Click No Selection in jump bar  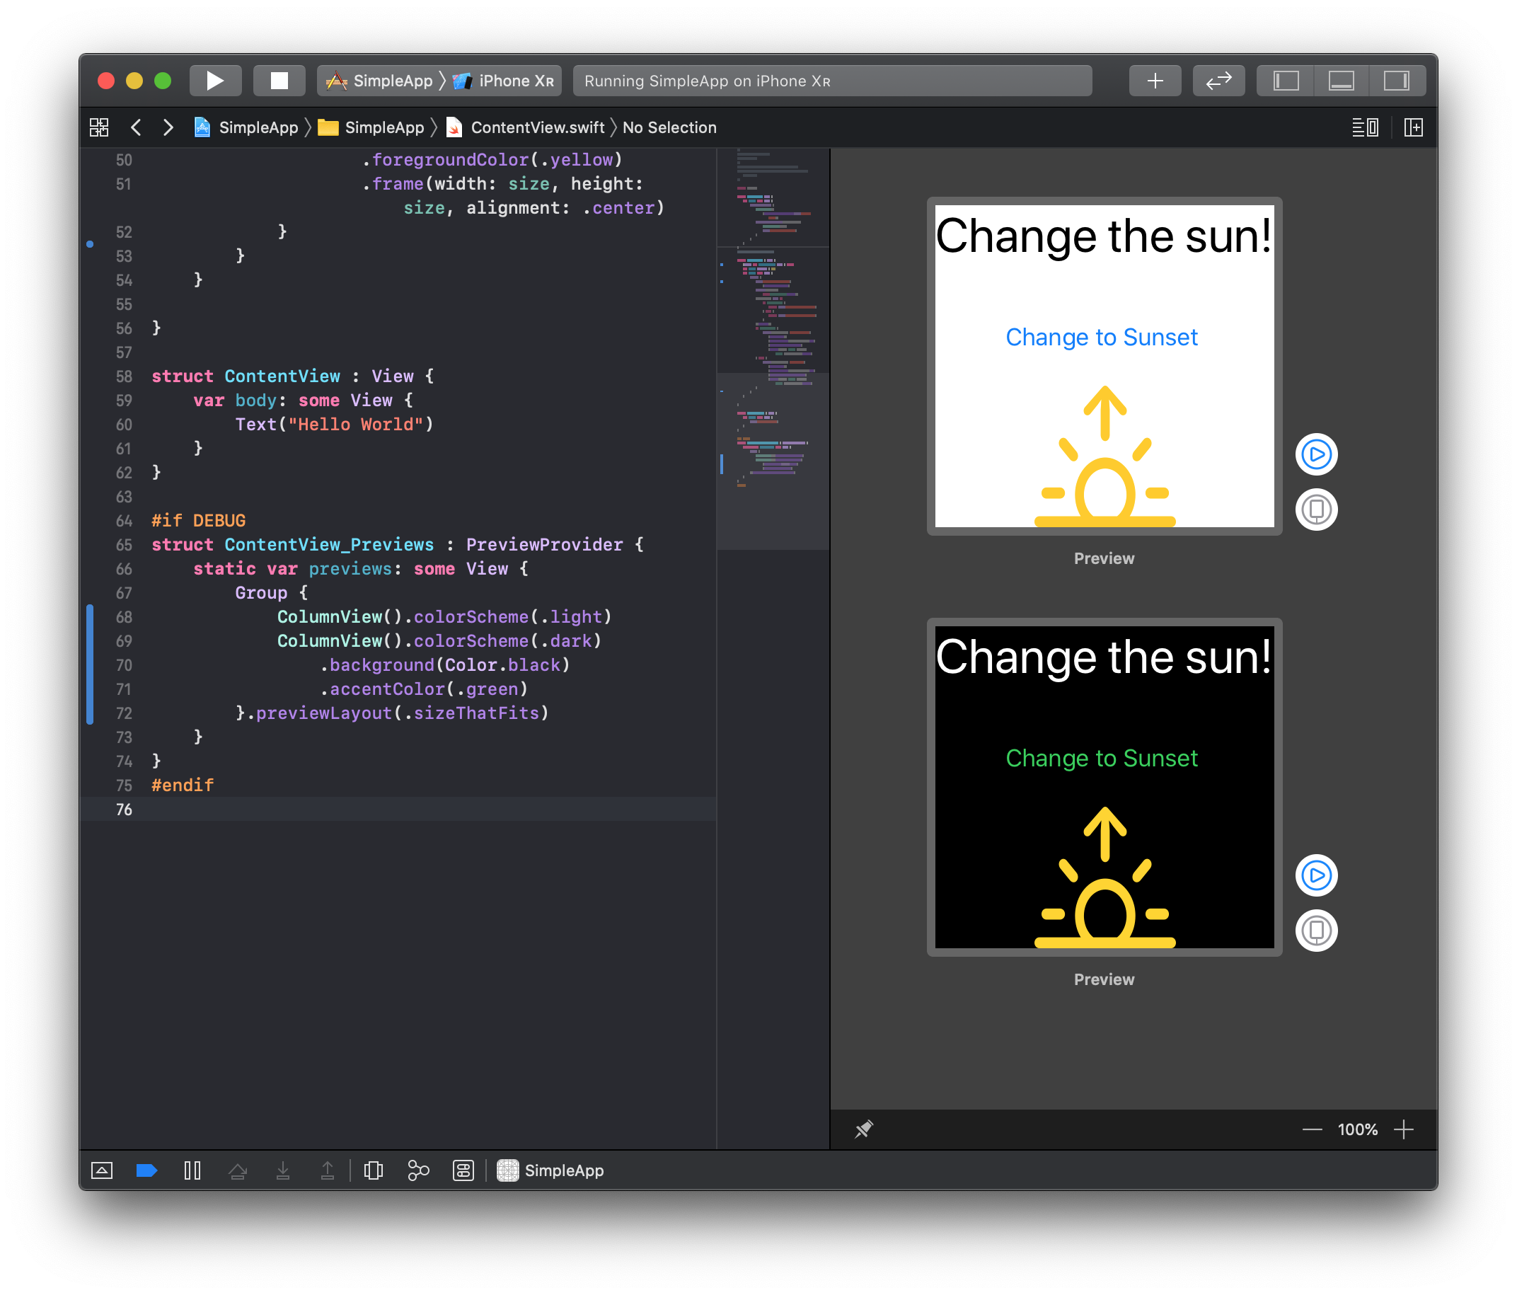(669, 127)
